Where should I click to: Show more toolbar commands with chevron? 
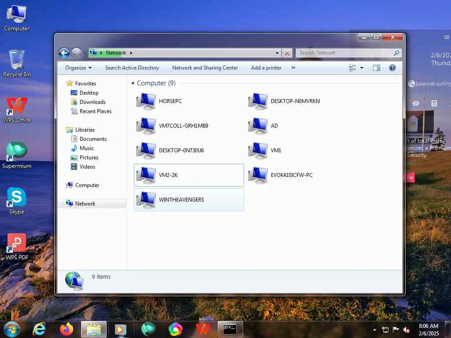pyautogui.click(x=293, y=68)
